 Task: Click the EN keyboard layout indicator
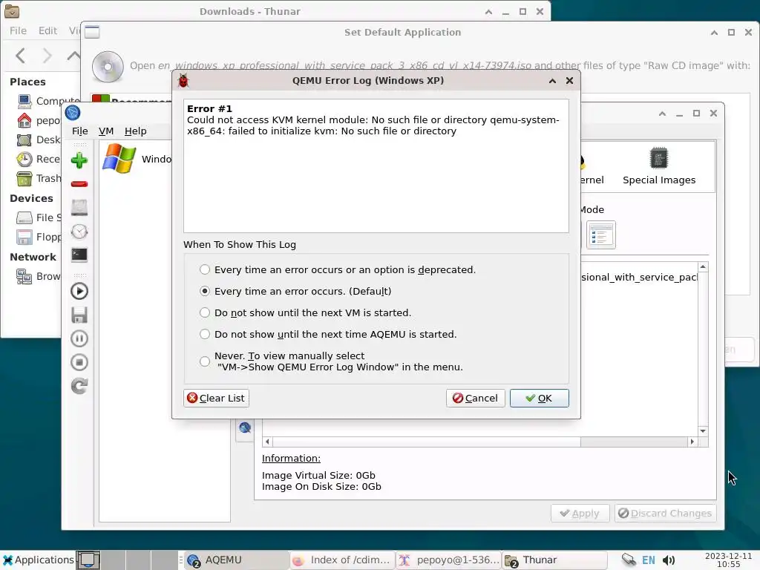click(649, 560)
